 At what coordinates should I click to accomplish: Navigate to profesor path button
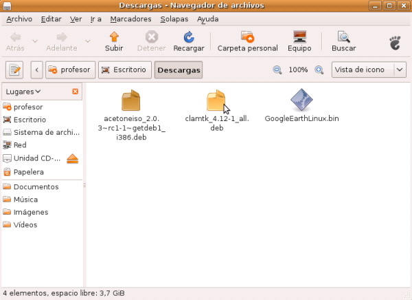click(x=69, y=70)
